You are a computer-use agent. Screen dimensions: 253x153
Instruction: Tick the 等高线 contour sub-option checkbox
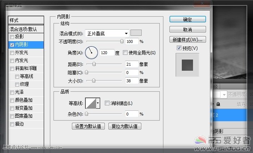(17, 76)
